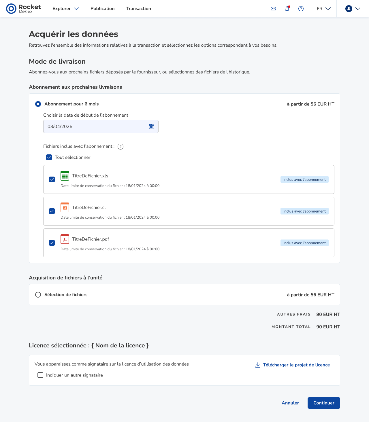Click the Annuler link

(x=290, y=403)
